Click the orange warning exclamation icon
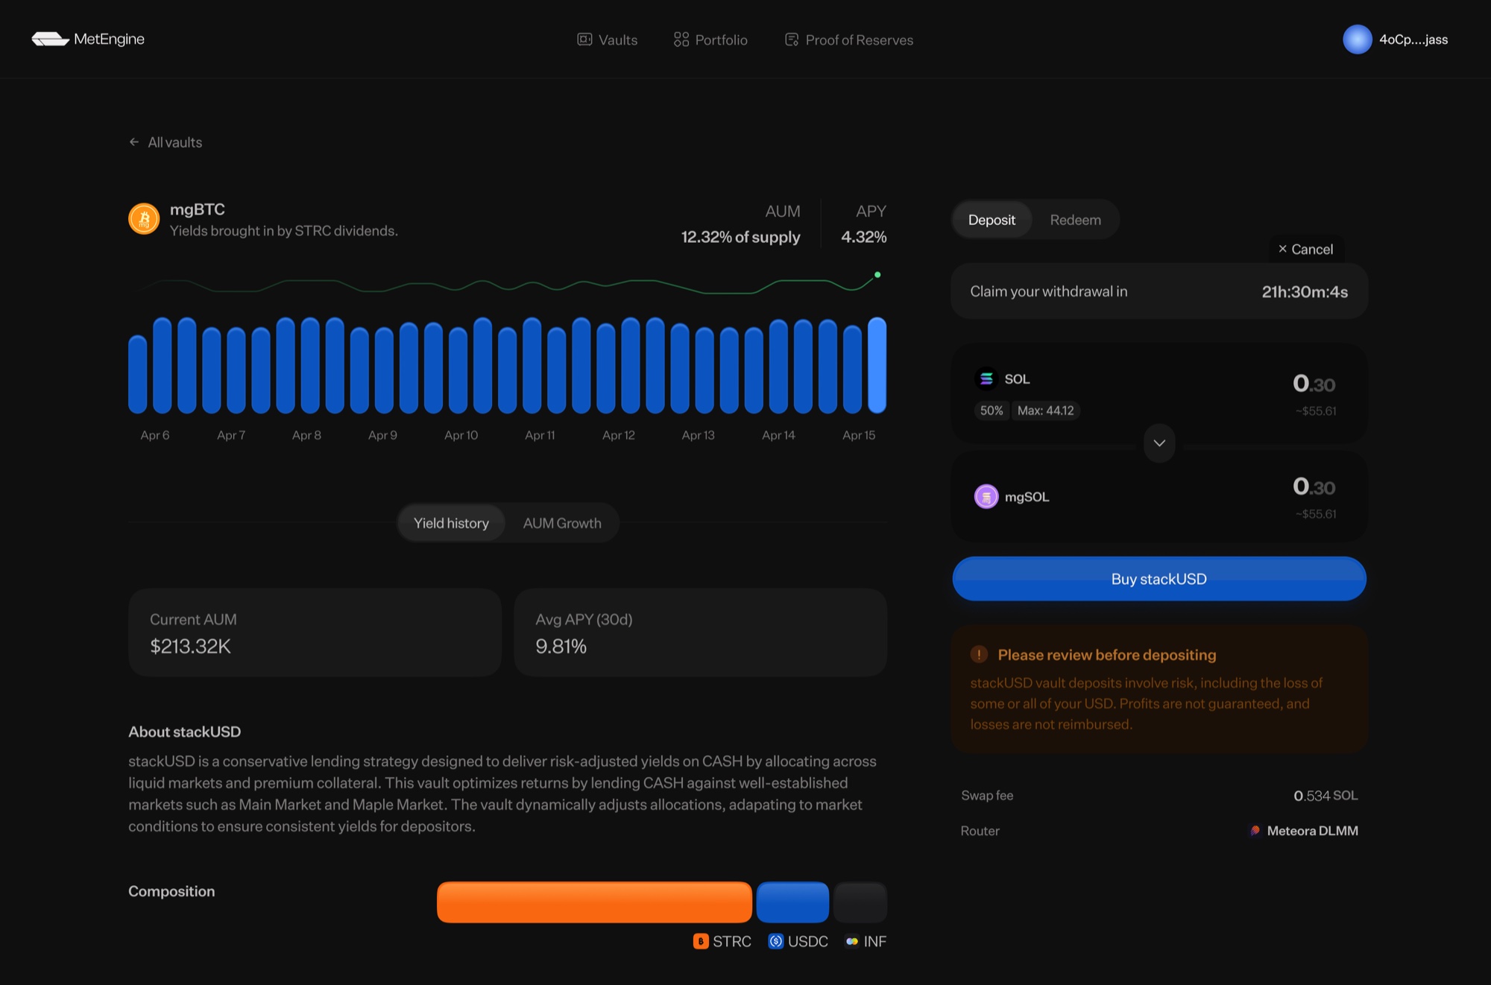Viewport: 1491px width, 985px height. (979, 654)
